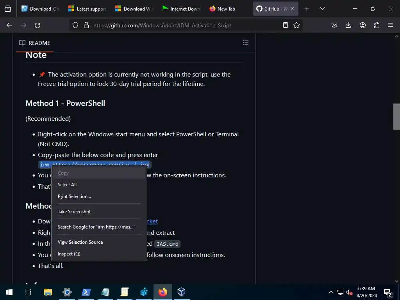
Task: Open the Firefox downloads panel
Action: 348,25
